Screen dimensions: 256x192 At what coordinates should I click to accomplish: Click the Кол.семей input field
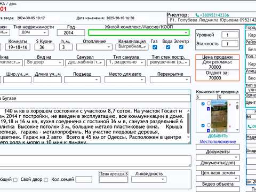84,179
